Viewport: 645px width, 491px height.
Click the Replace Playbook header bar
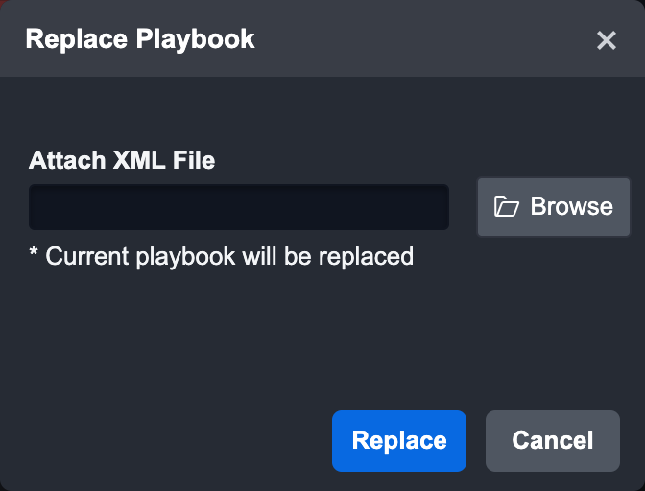(x=384, y=39)
